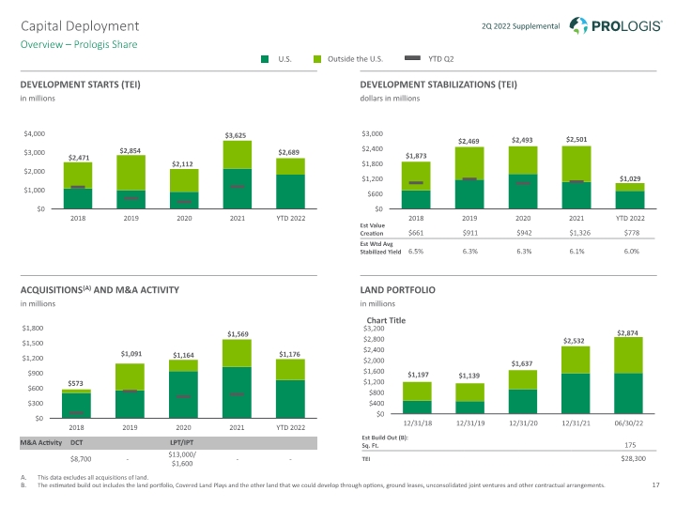
Task: Click the $1,029 stabilizations label
Action: 630,178
